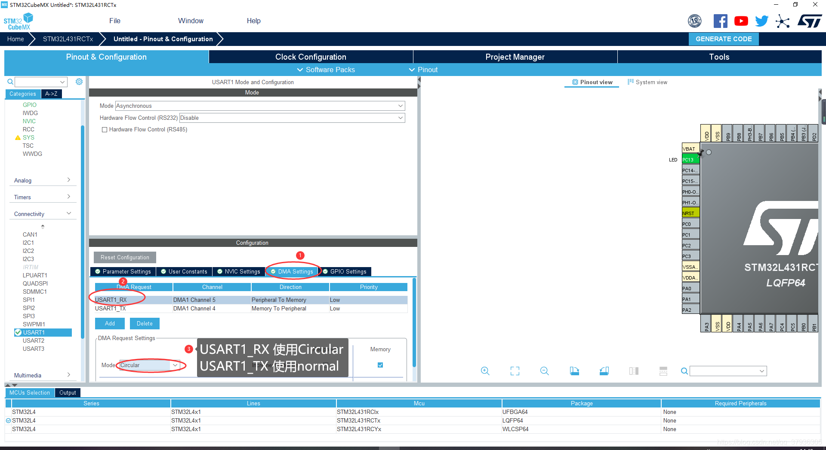
Task: Click the PA0 pin on chip
Action: pyautogui.click(x=690, y=288)
